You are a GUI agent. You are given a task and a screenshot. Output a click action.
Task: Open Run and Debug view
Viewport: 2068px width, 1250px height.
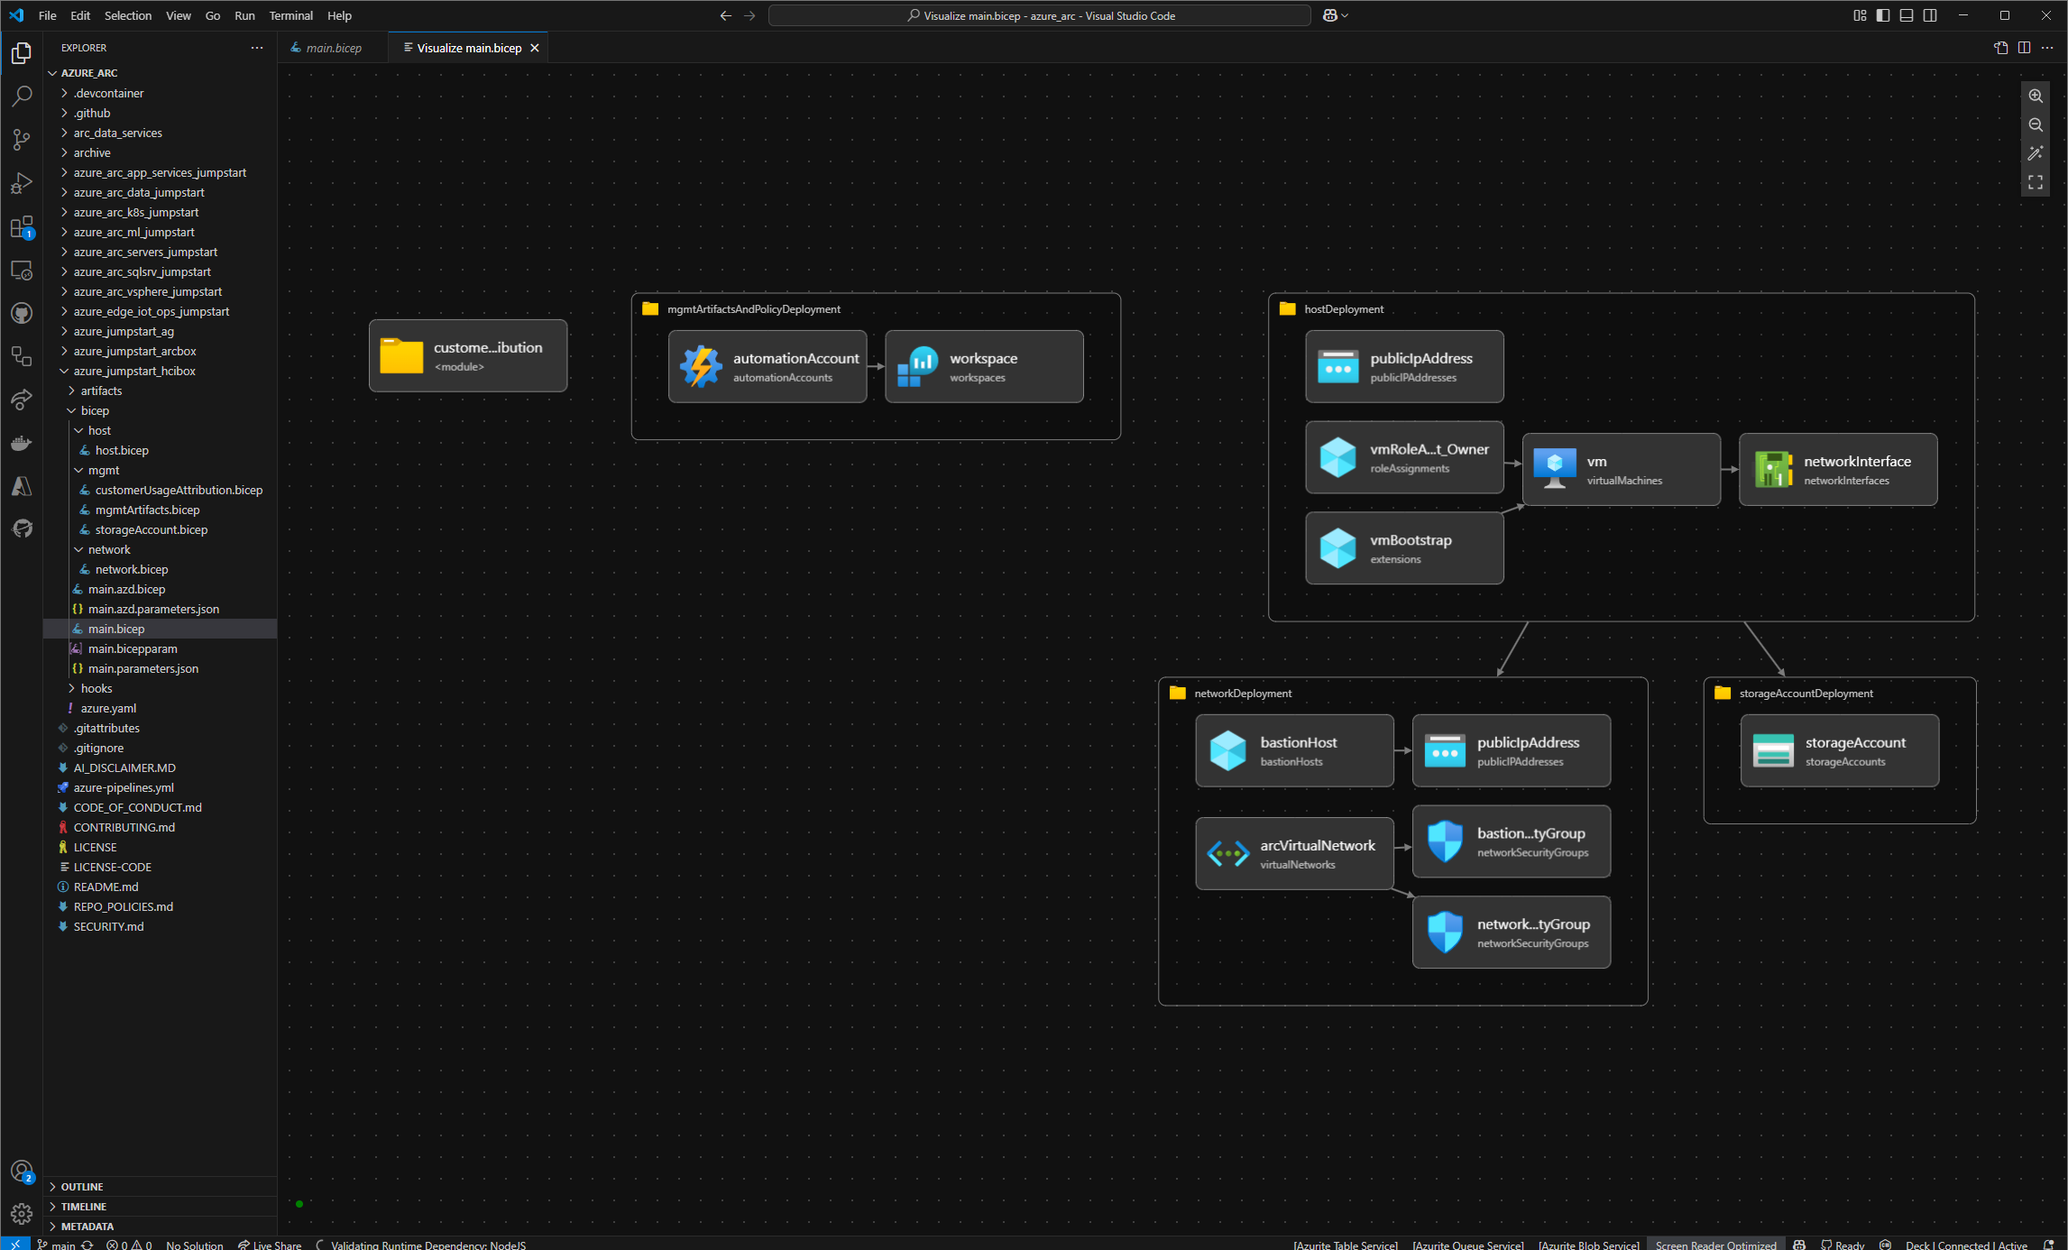(22, 183)
